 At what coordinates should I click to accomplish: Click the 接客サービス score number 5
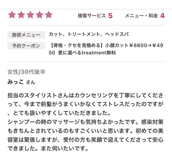pos(110,16)
